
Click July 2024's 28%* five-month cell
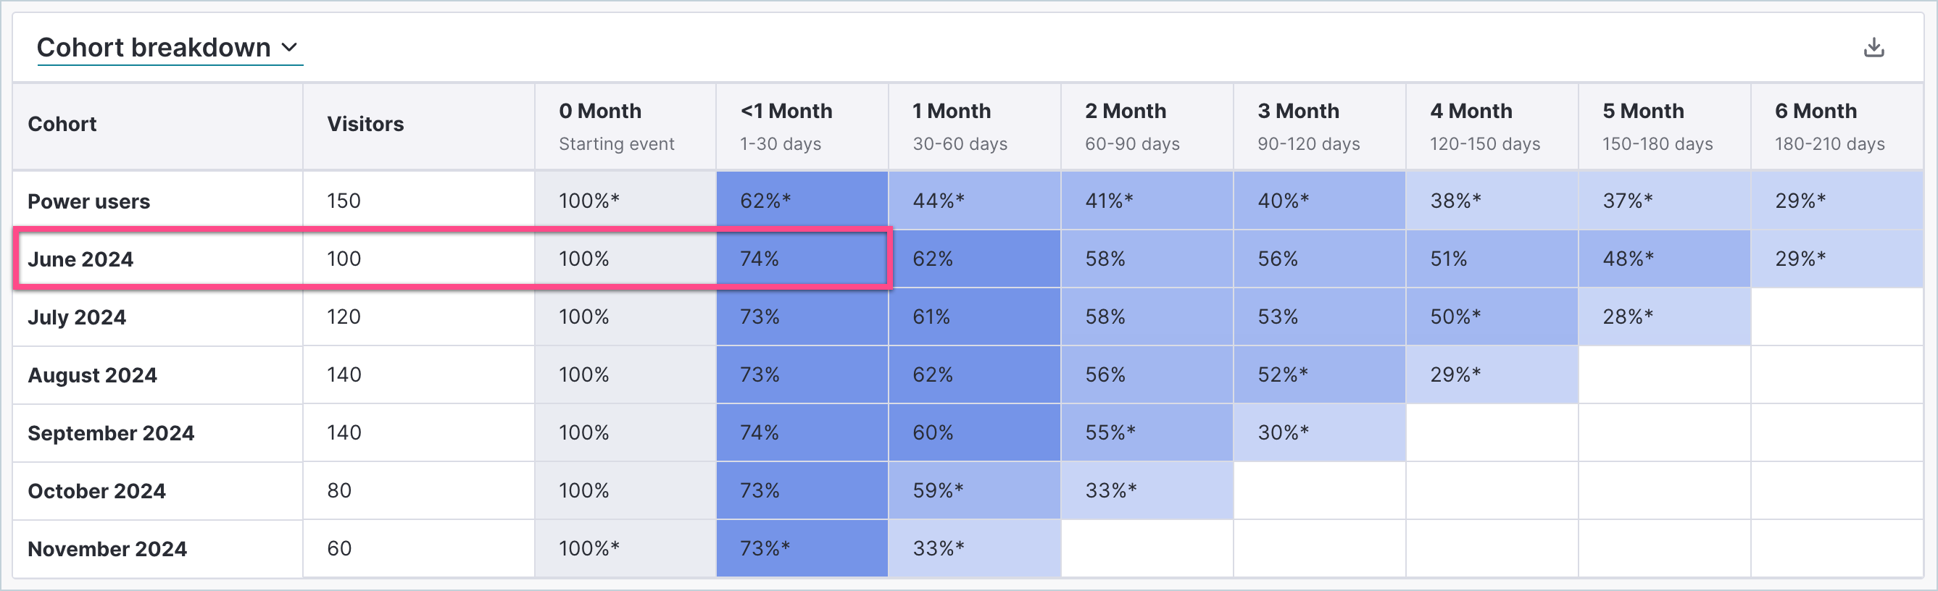pyautogui.click(x=1628, y=317)
